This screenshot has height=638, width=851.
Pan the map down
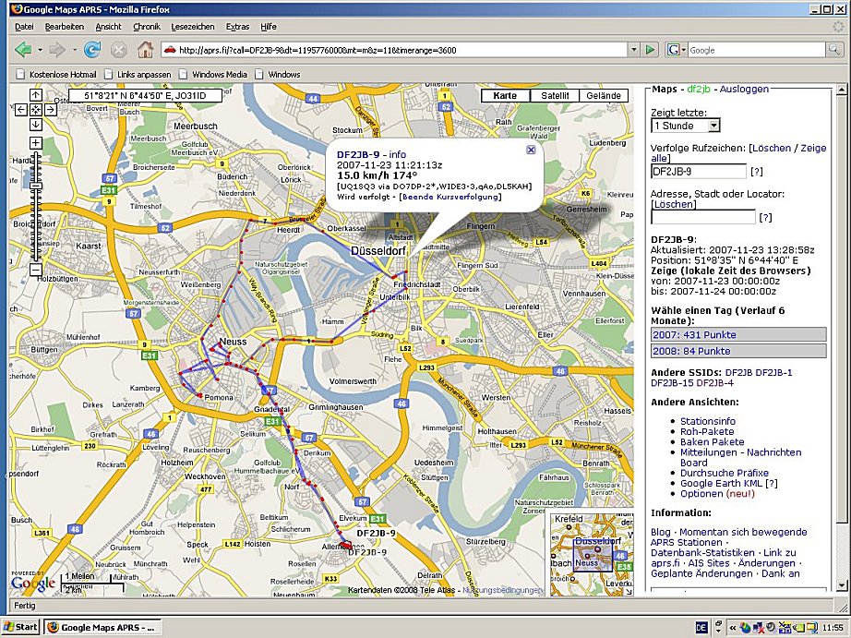pos(36,125)
